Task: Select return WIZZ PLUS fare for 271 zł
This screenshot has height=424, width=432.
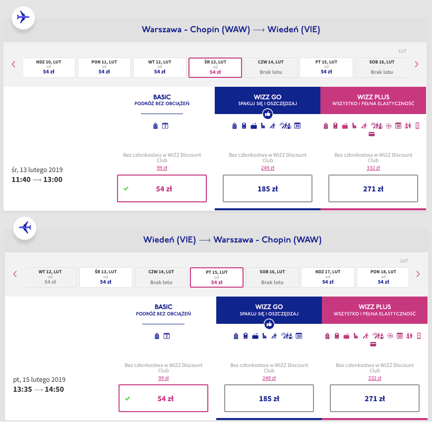Action: pyautogui.click(x=374, y=398)
